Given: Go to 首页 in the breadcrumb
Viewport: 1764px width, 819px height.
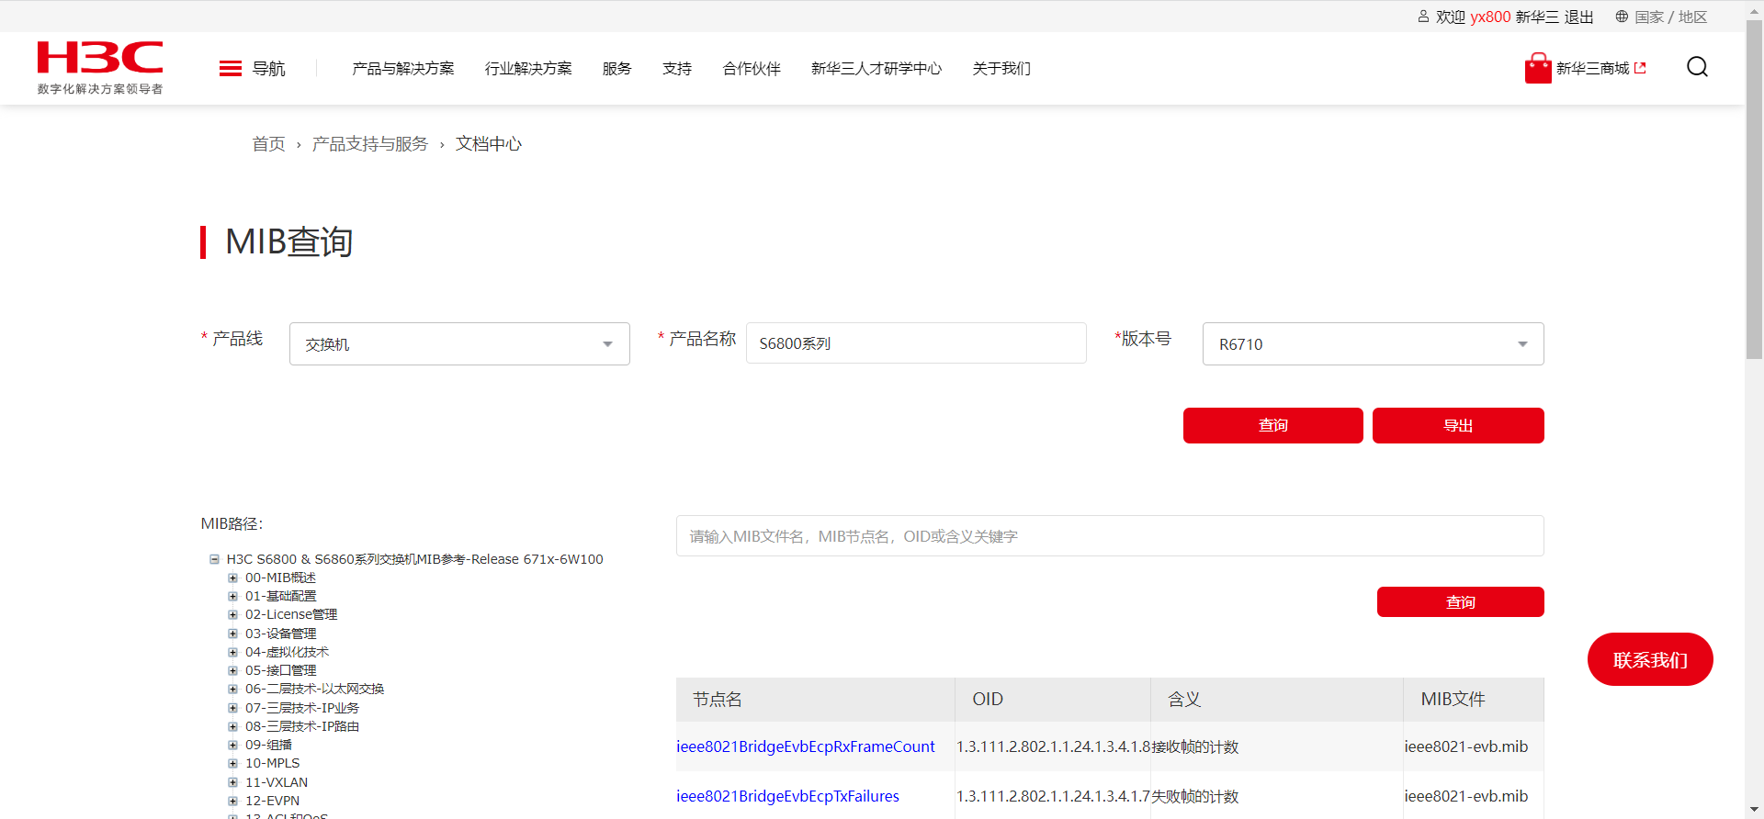Looking at the screenshot, I should click(268, 144).
